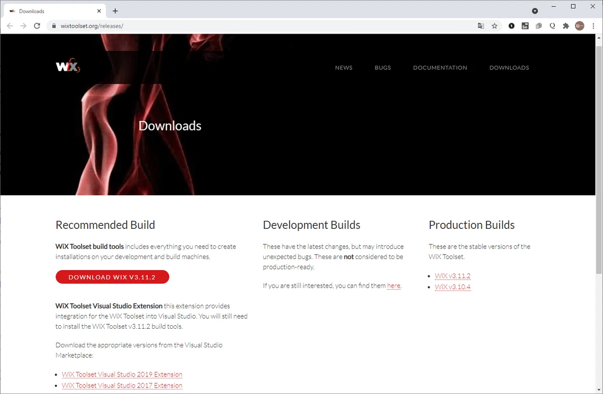Click the Recommended Build heading
The height and width of the screenshot is (394, 603).
point(106,225)
